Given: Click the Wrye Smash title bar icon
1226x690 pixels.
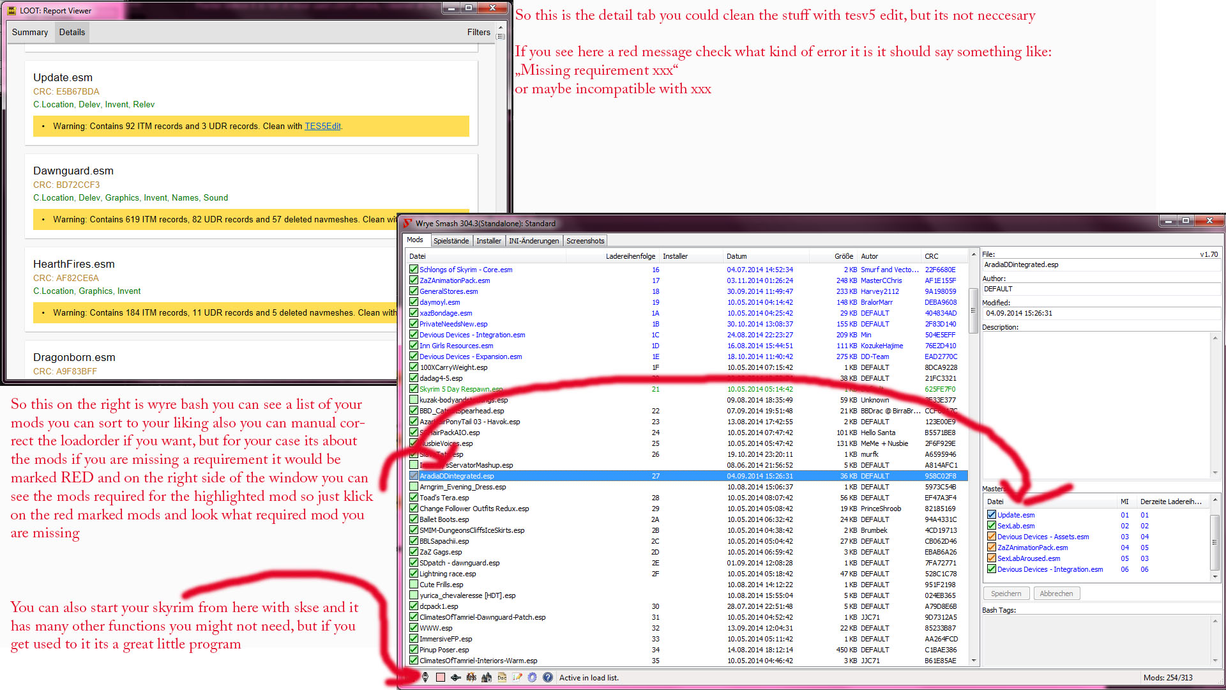Looking at the screenshot, I should click(407, 223).
